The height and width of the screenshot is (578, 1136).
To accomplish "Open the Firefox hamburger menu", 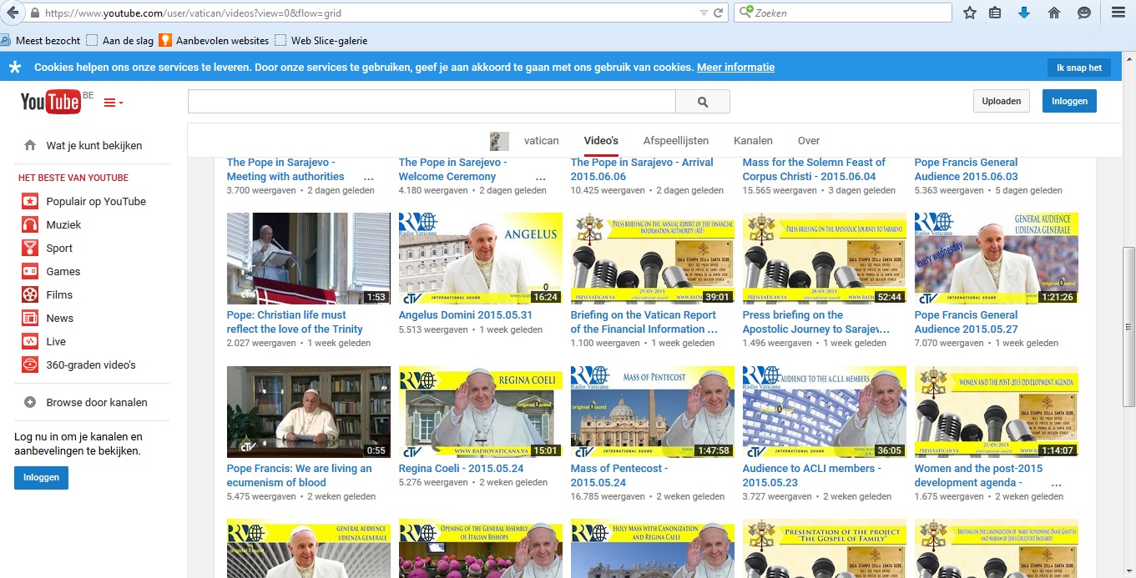I will coord(1118,13).
